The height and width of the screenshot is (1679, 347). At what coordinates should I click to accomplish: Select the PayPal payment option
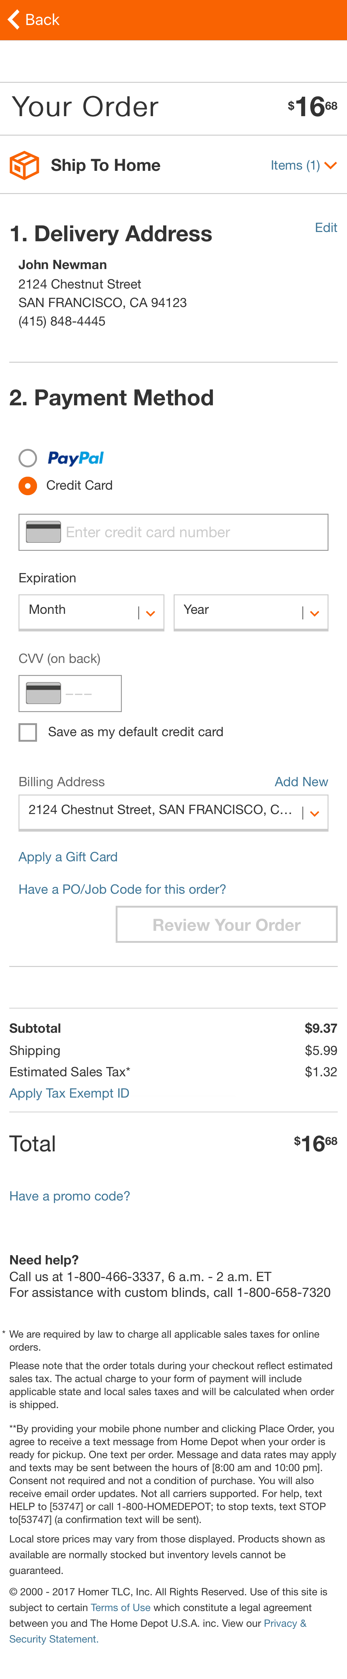[27, 458]
